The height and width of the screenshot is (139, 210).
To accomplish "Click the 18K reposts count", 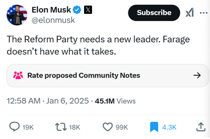I will tap(74, 127).
